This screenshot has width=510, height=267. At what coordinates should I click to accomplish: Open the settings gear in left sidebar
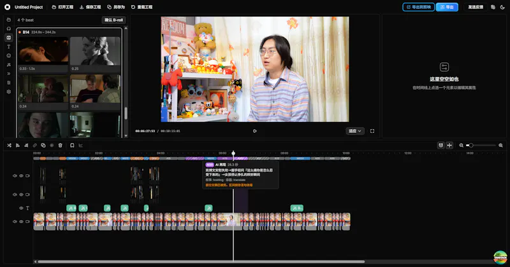pos(9,92)
